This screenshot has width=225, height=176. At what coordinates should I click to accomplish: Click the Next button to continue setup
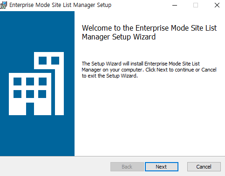162,167
